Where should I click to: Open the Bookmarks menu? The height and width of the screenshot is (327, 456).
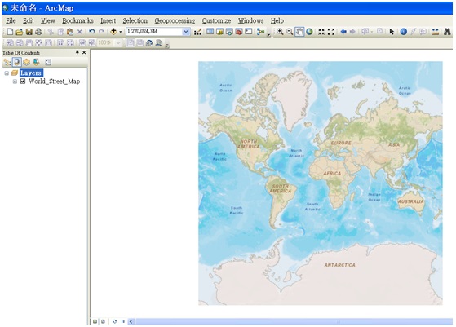coord(77,20)
